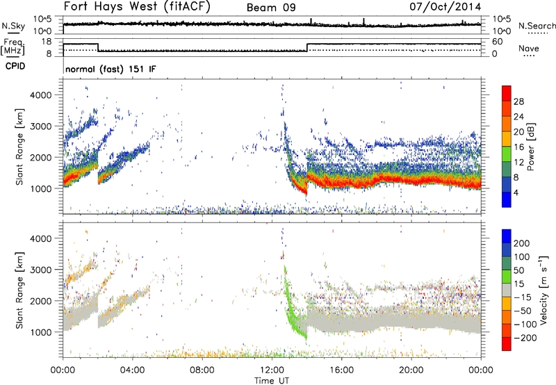The width and height of the screenshot is (556, 385).
Task: Click power panel 'Slant Range [km]' label
Action: [20, 147]
